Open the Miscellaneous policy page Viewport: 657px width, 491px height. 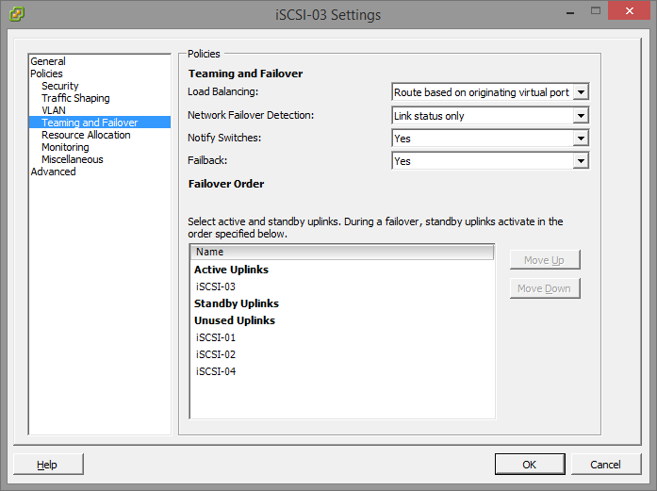[x=72, y=159]
